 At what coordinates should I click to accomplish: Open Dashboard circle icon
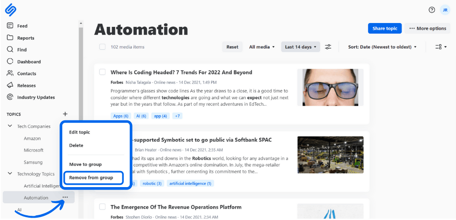[10, 62]
